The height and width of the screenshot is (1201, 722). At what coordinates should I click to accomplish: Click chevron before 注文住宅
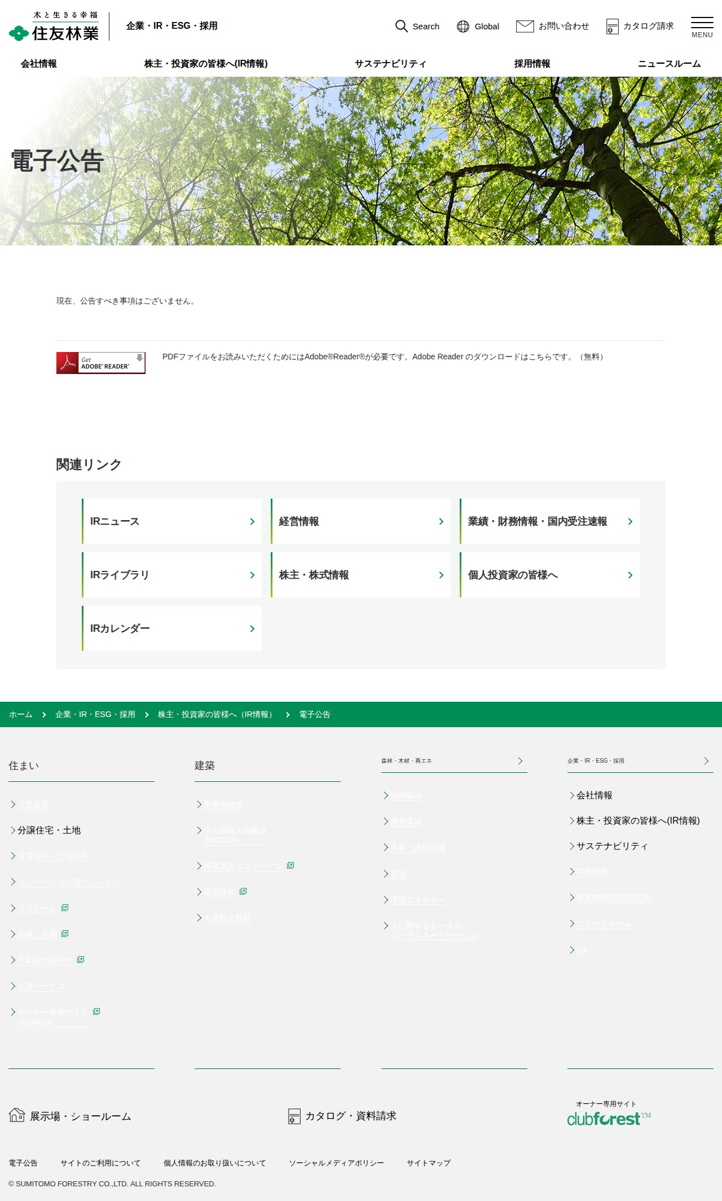tap(12, 804)
